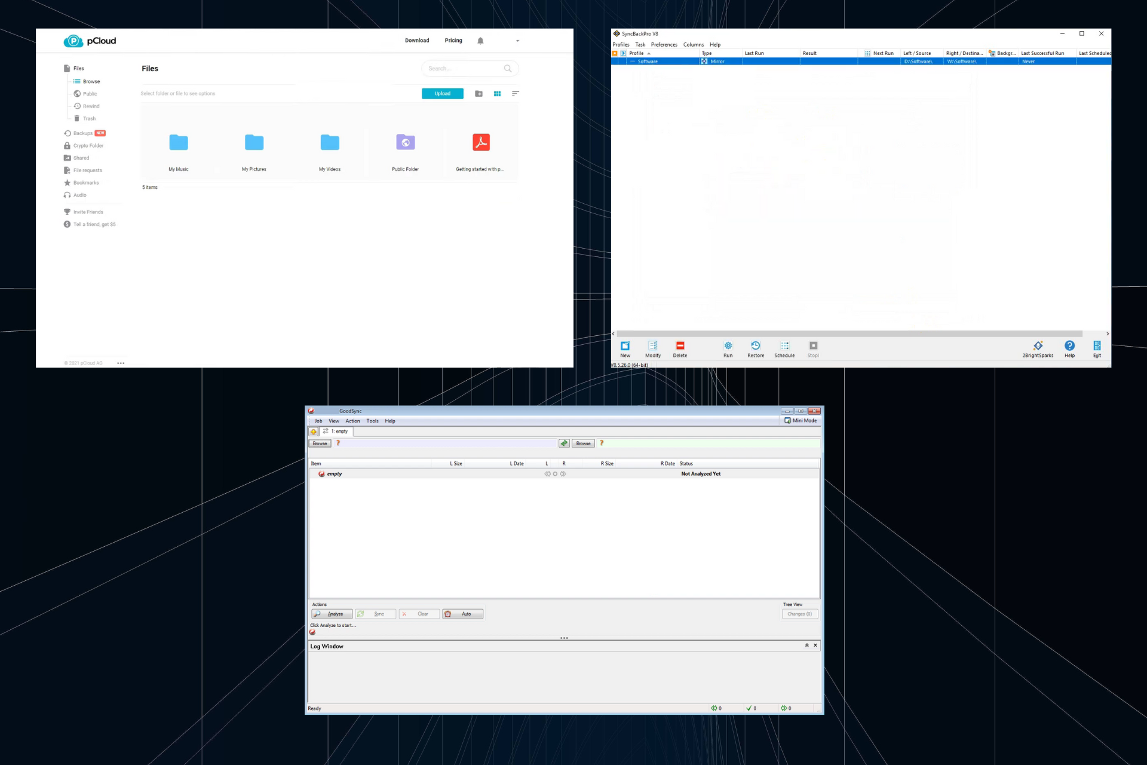Open the pCloud account dropdown arrow

517,41
